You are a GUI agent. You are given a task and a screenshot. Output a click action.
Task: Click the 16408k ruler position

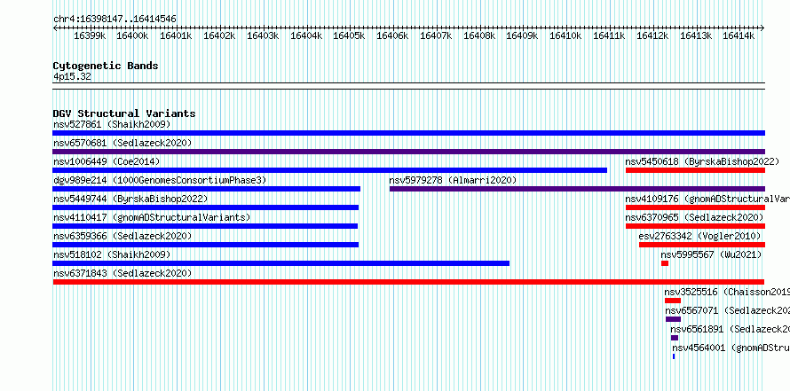coord(479,35)
